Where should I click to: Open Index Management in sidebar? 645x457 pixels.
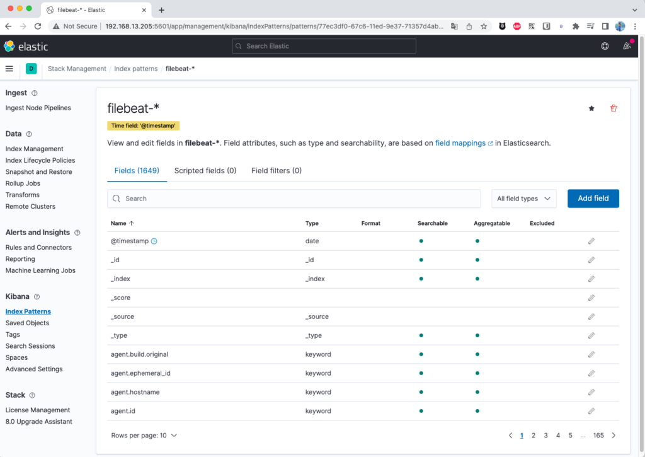34,149
